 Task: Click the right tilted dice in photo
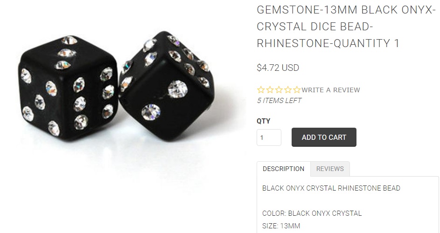[167, 86]
